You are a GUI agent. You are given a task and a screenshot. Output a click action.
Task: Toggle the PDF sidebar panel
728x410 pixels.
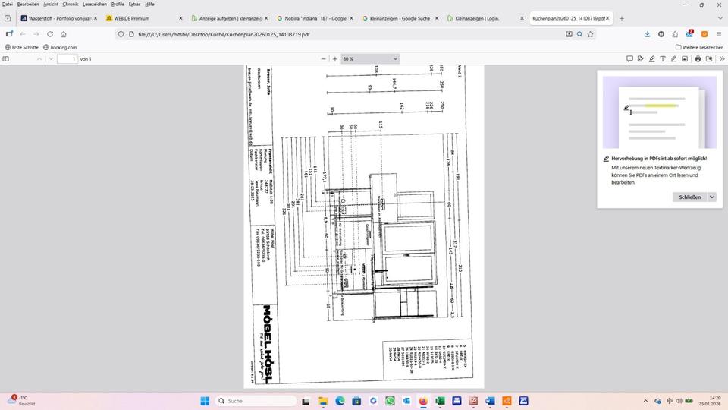pyautogui.click(x=6, y=58)
